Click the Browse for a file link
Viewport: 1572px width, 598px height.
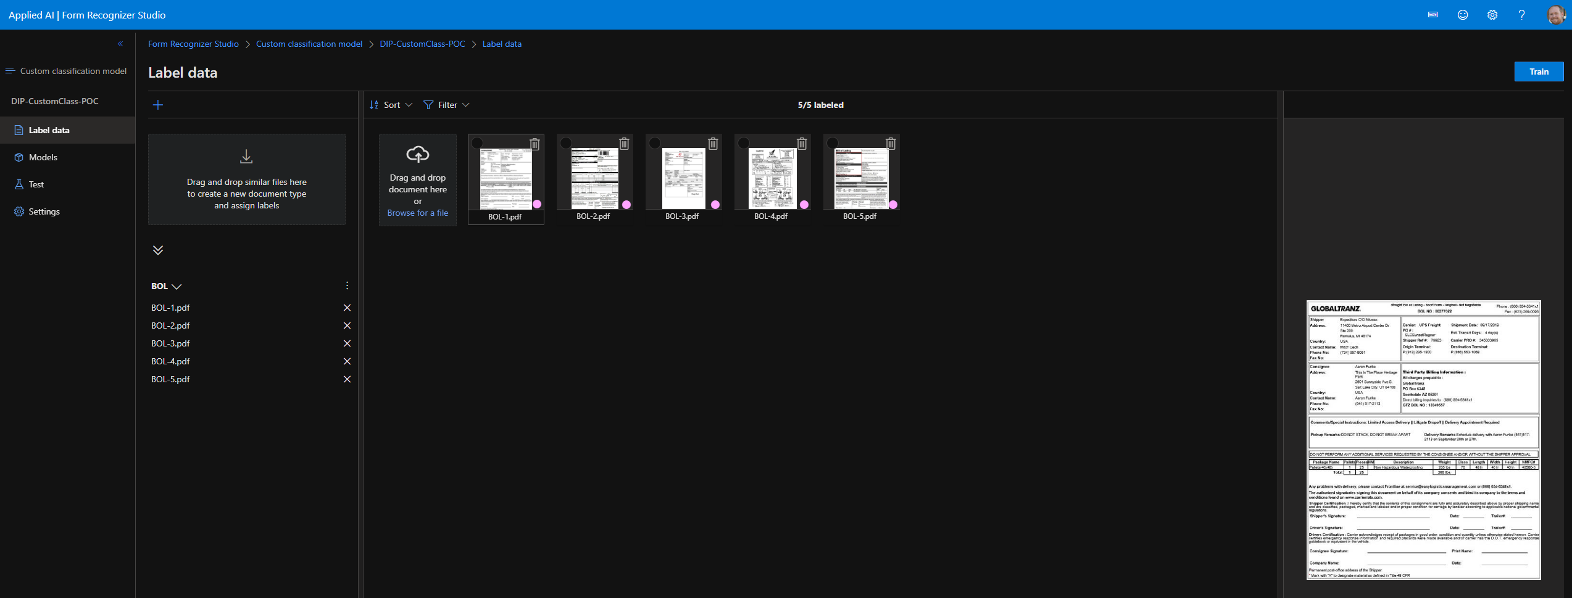[417, 213]
